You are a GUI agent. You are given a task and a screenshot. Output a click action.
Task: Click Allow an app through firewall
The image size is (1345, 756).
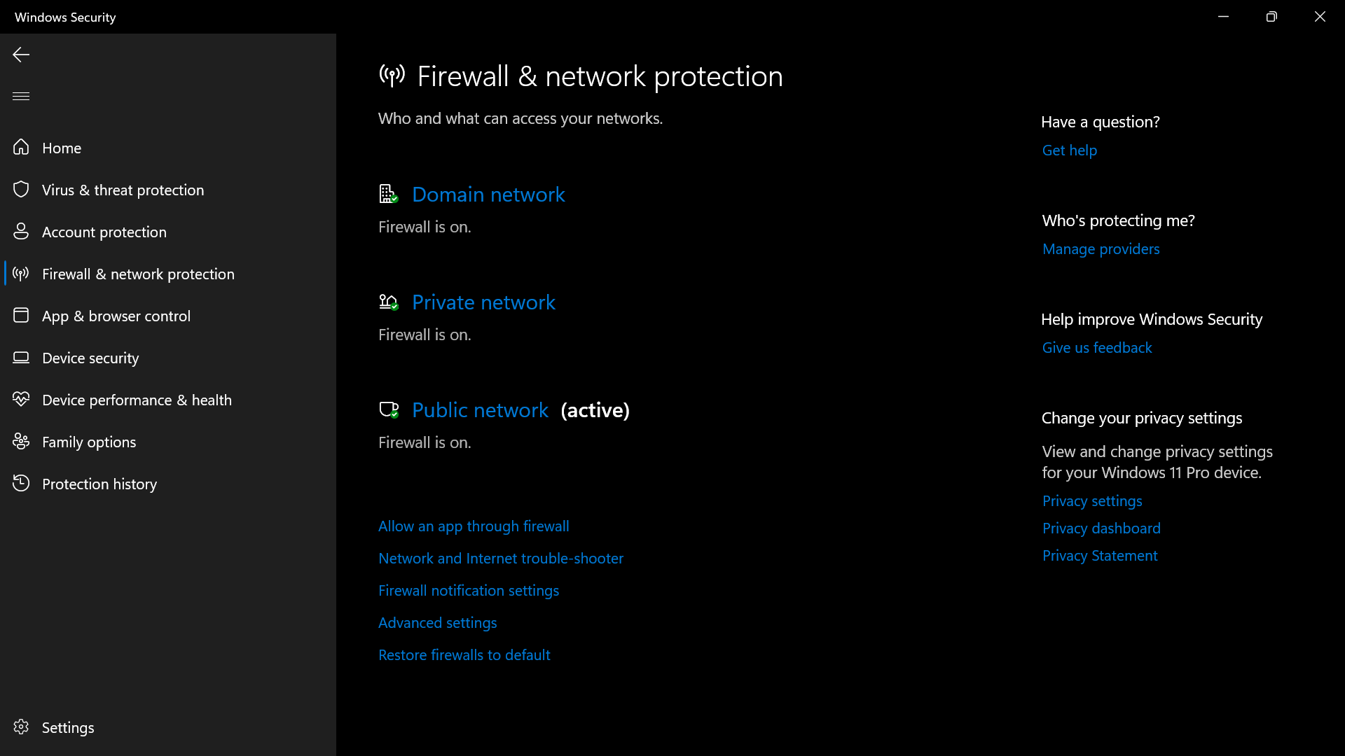click(x=474, y=526)
